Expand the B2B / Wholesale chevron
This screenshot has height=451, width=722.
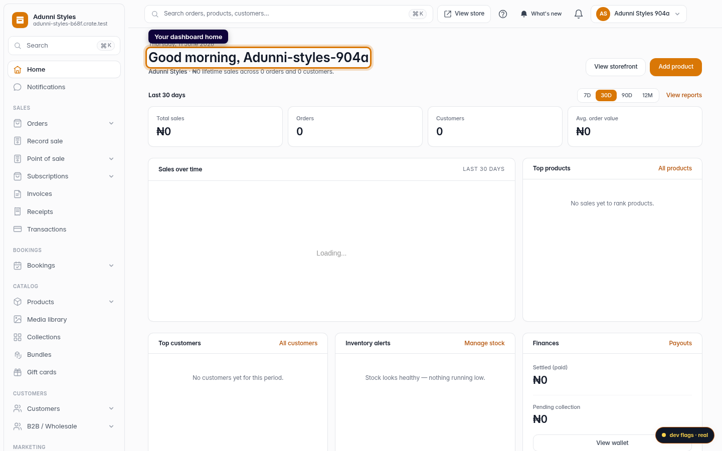pos(111,426)
